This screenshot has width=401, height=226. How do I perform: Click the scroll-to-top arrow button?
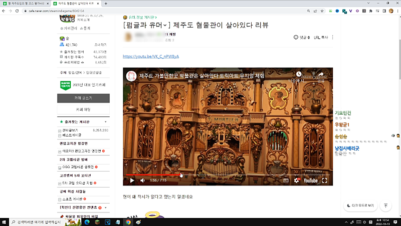[x=385, y=205]
